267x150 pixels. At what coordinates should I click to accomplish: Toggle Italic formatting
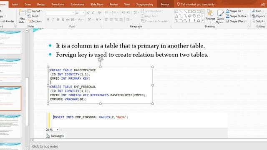(x=53, y=20)
